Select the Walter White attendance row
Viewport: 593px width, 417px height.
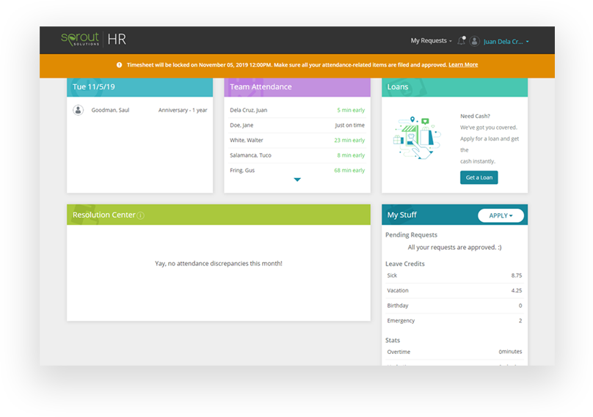pyautogui.click(x=296, y=140)
